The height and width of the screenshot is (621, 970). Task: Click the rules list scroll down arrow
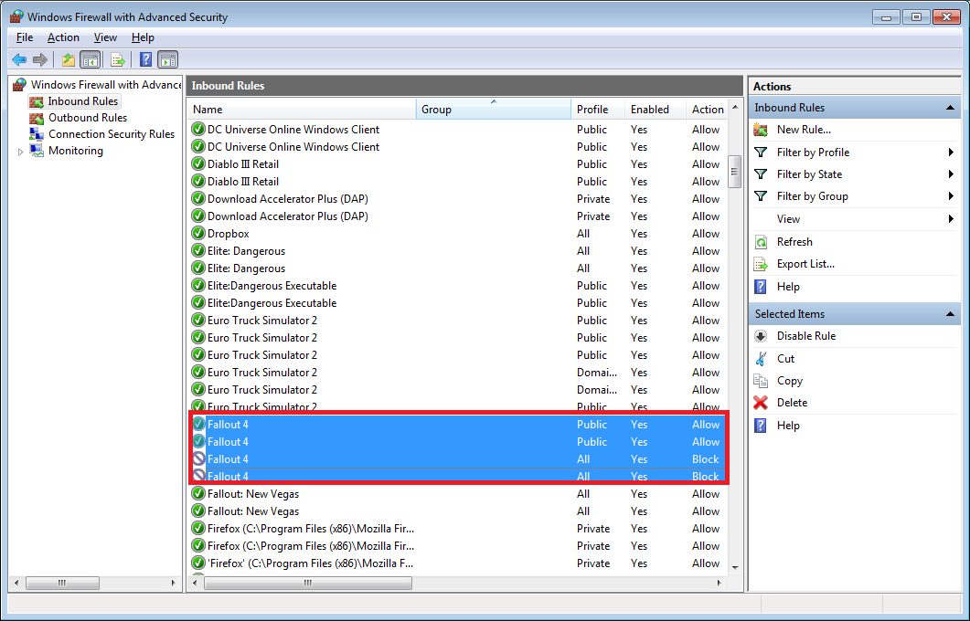pyautogui.click(x=735, y=567)
